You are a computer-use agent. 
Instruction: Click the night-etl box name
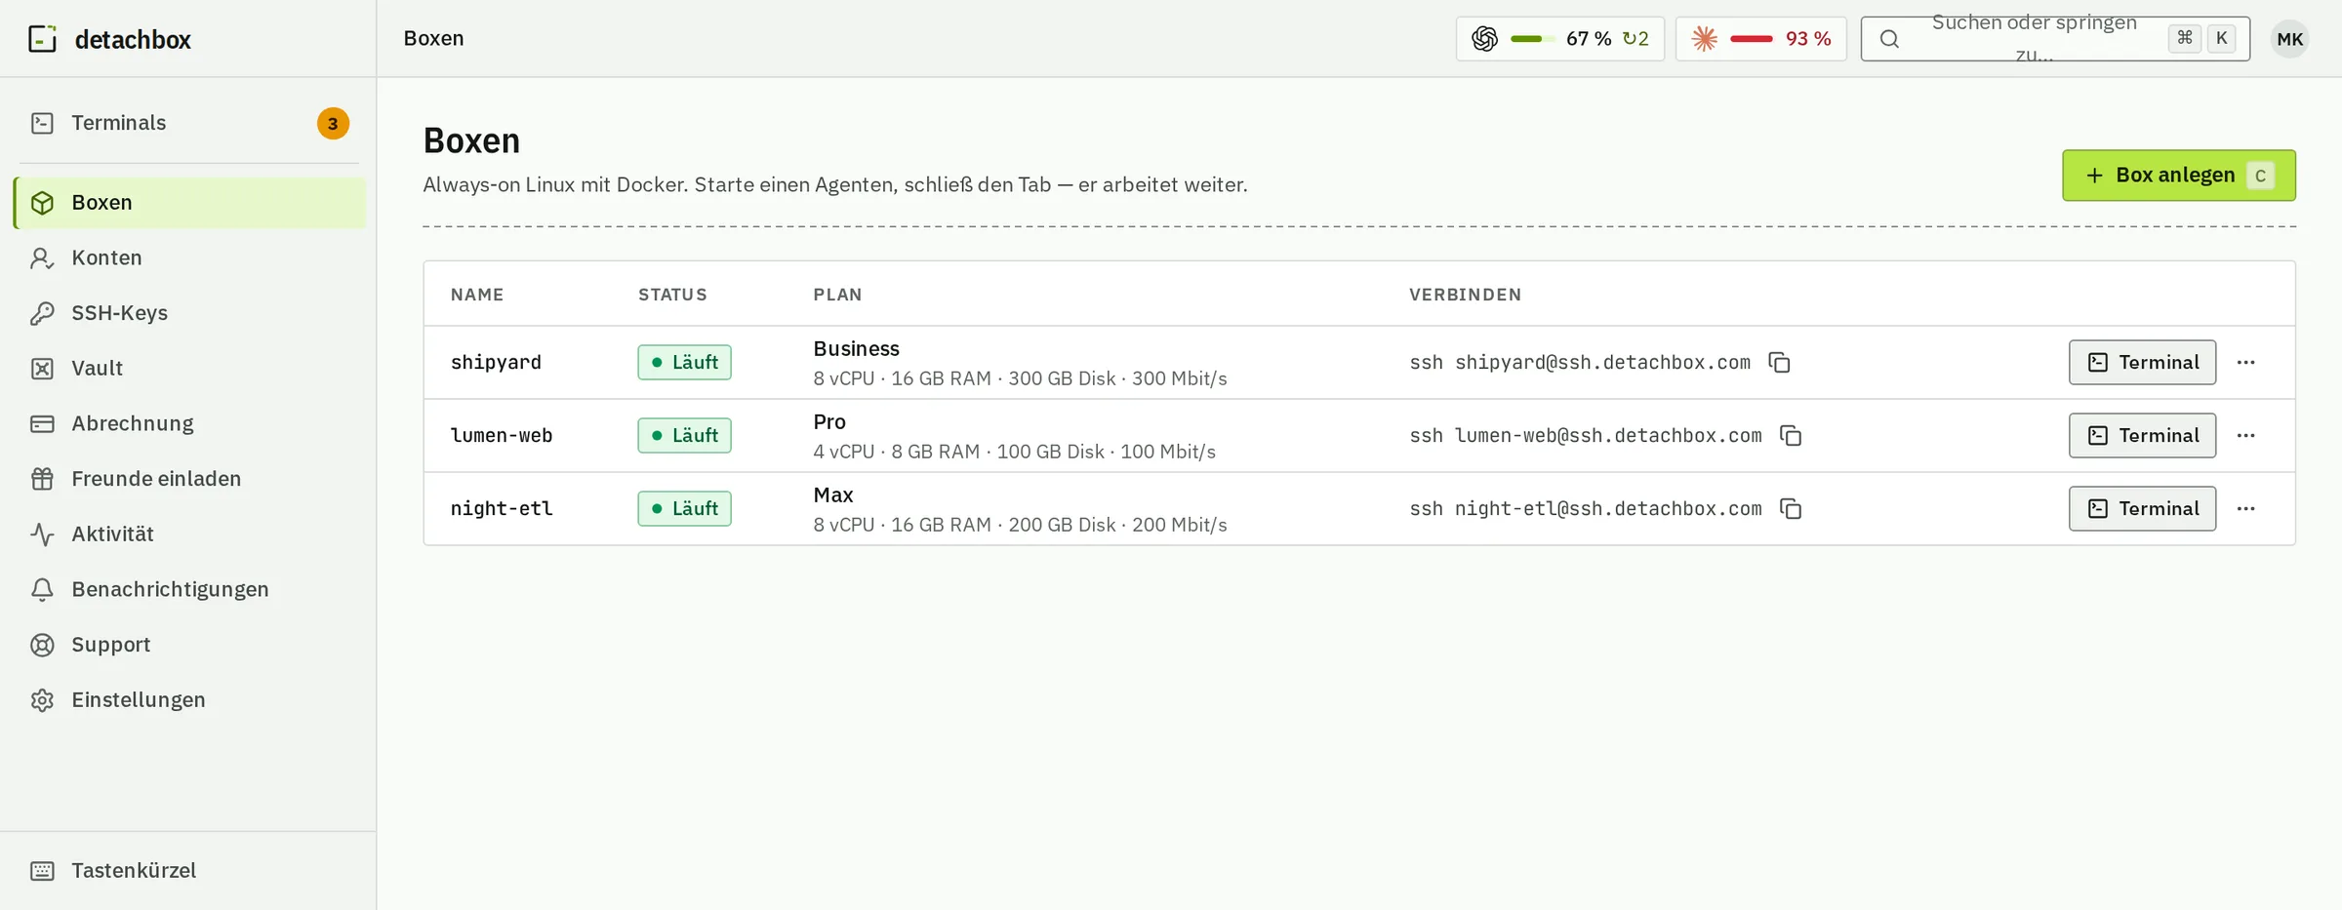502,509
